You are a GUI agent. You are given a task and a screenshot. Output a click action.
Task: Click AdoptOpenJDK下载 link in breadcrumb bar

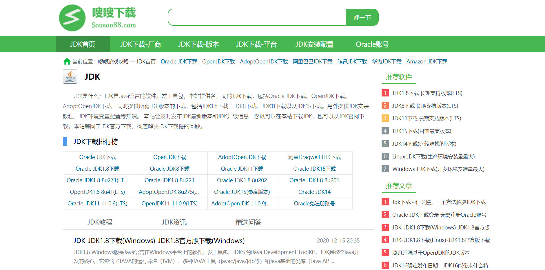[x=264, y=62]
